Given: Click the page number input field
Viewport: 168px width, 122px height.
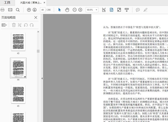Looking at the screenshot, I should pyautogui.click(x=43, y=10).
